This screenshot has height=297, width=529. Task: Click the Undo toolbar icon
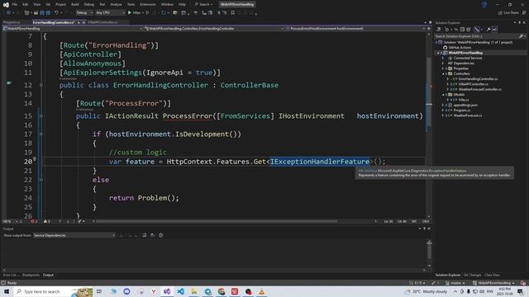(x=56, y=13)
